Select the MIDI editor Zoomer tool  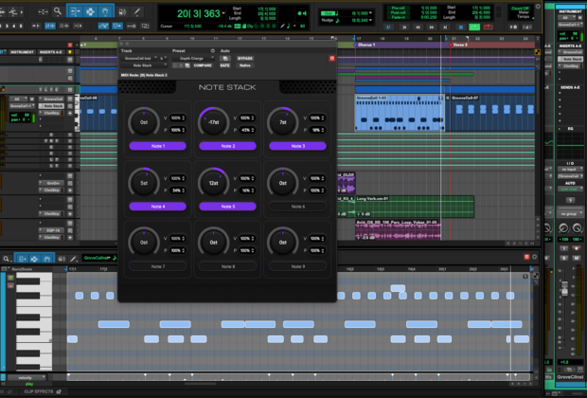pyautogui.click(x=7, y=259)
